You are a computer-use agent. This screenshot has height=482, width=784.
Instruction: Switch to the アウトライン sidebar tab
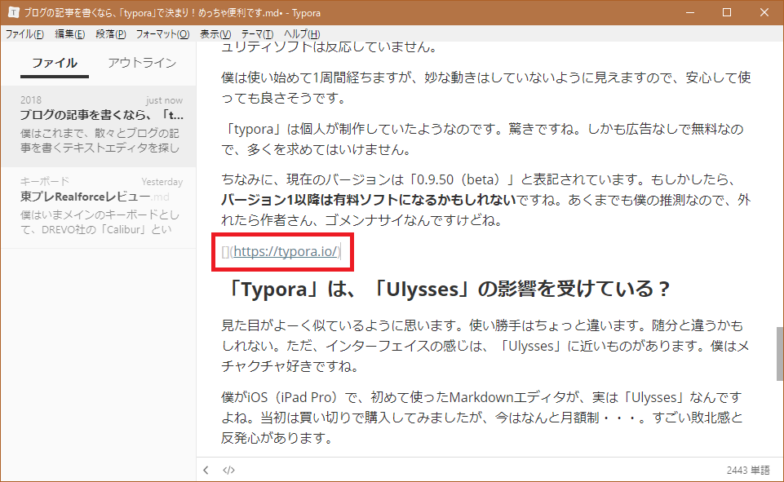(x=142, y=63)
